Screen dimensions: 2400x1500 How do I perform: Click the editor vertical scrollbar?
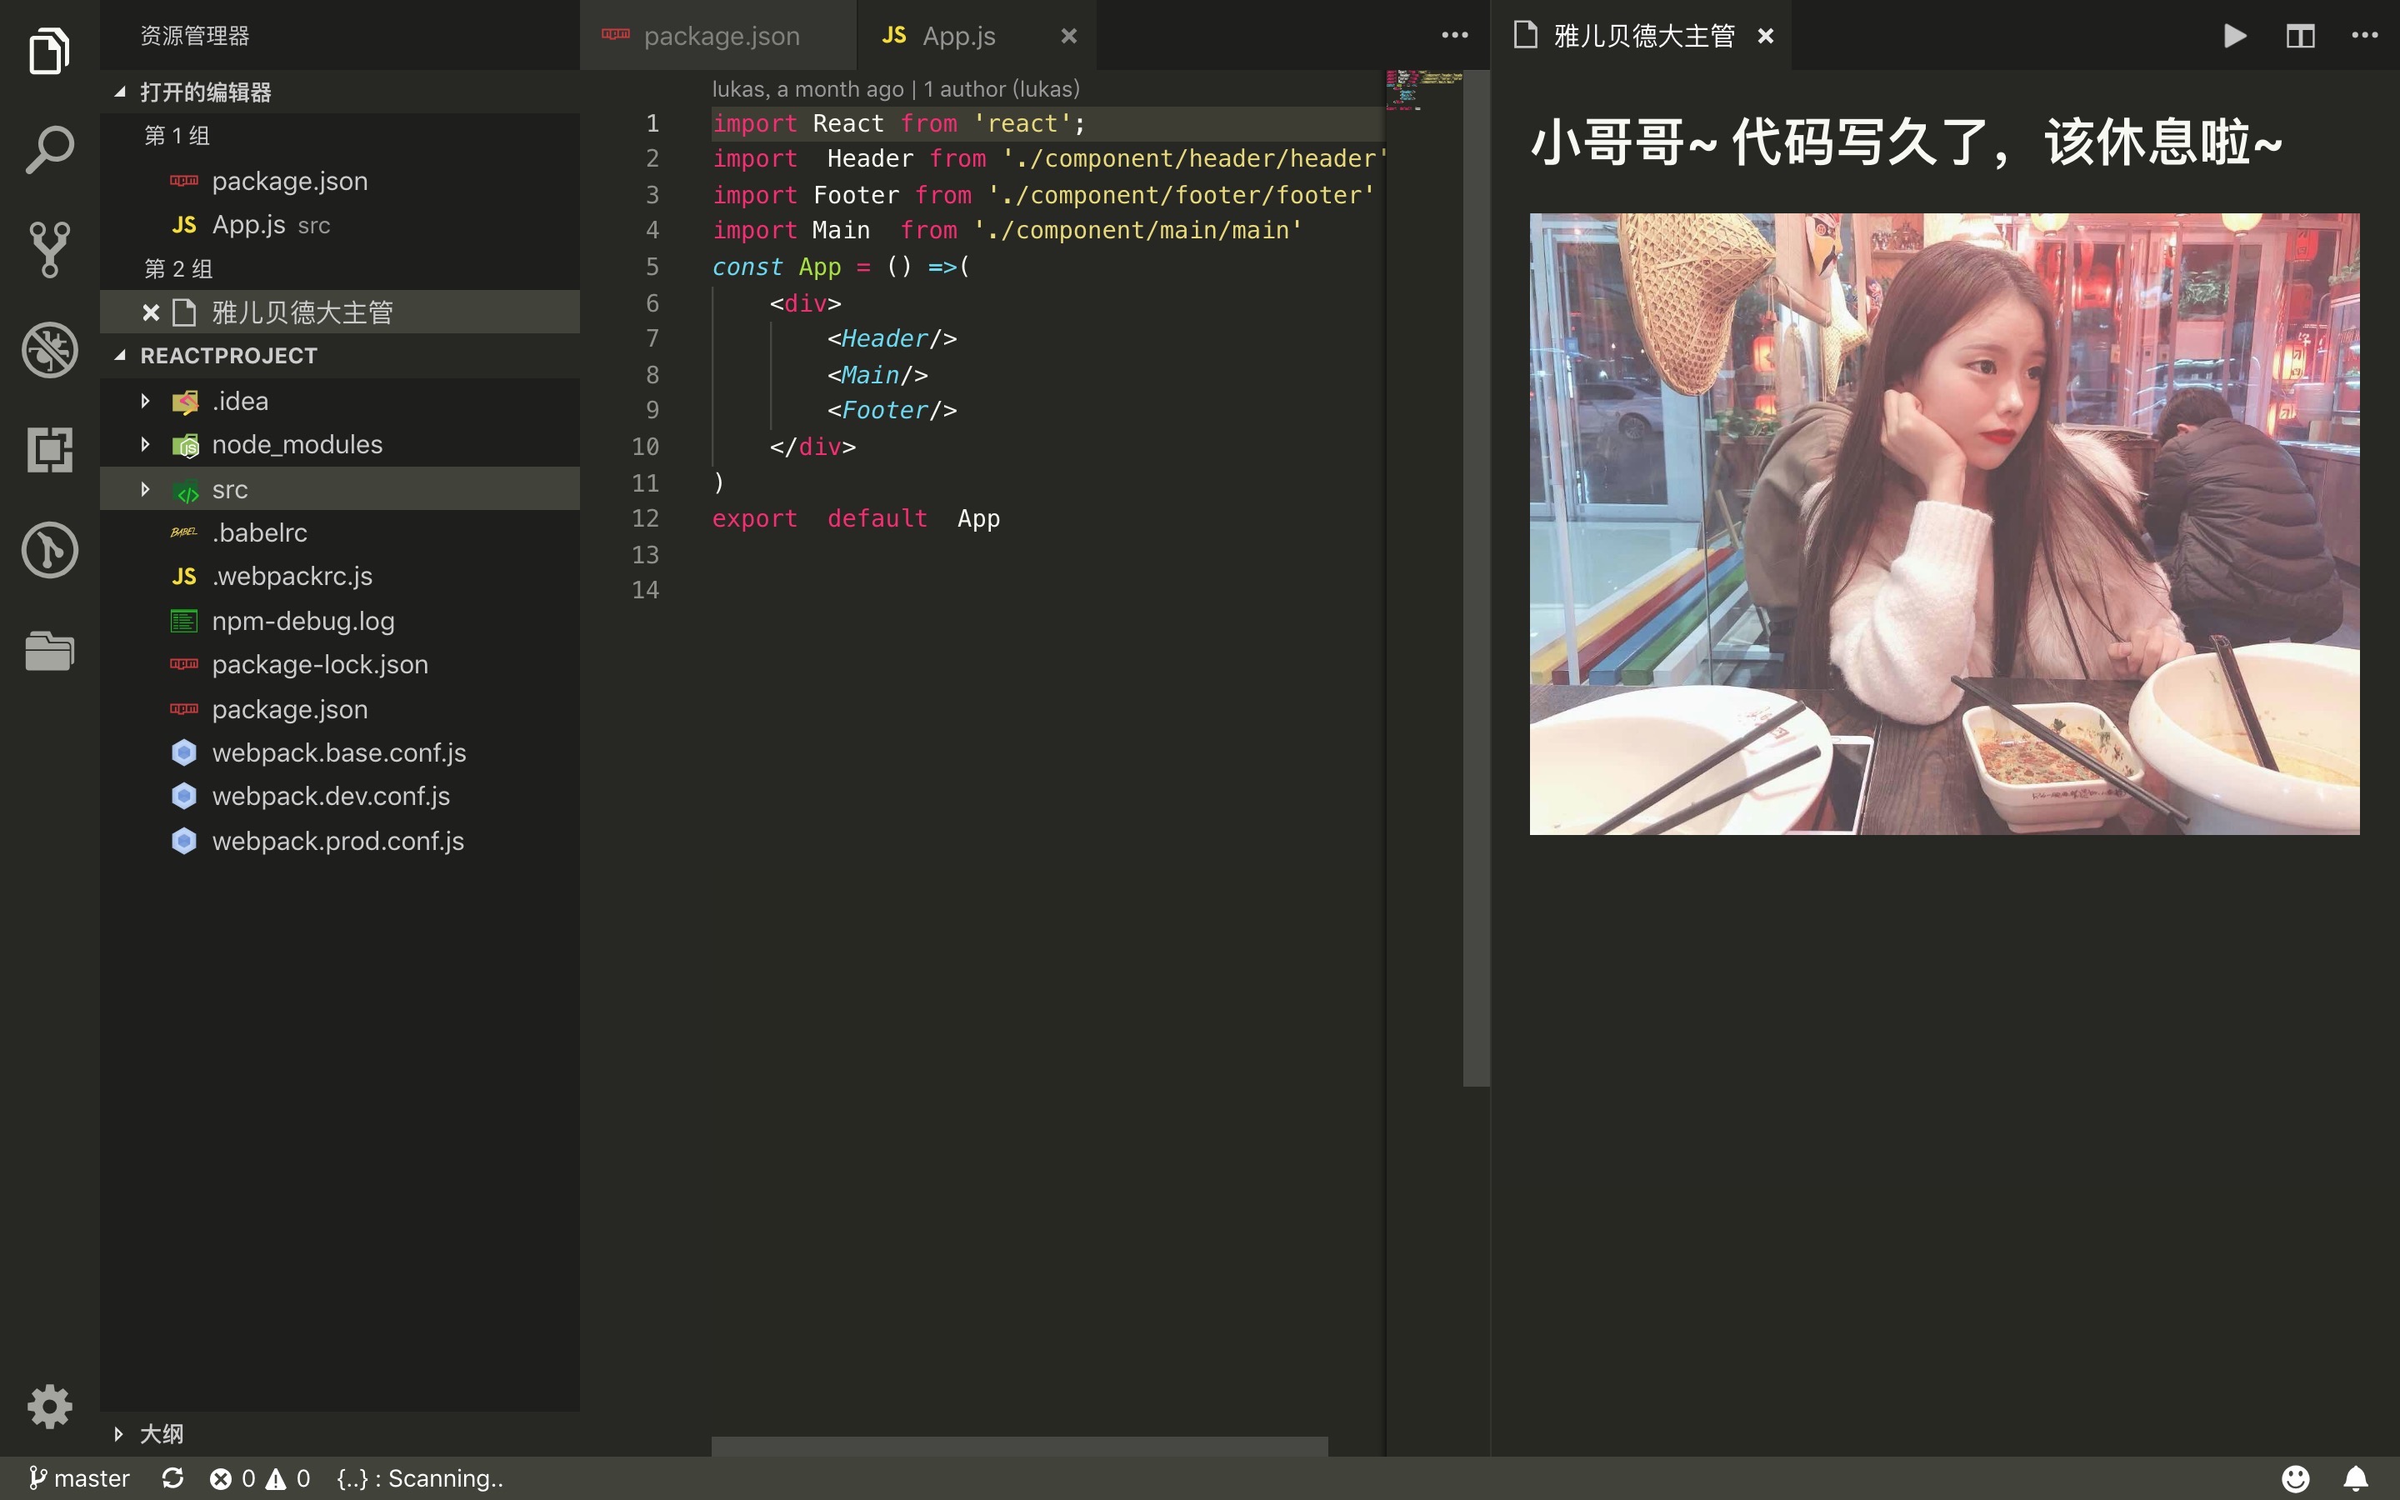[x=1476, y=575]
